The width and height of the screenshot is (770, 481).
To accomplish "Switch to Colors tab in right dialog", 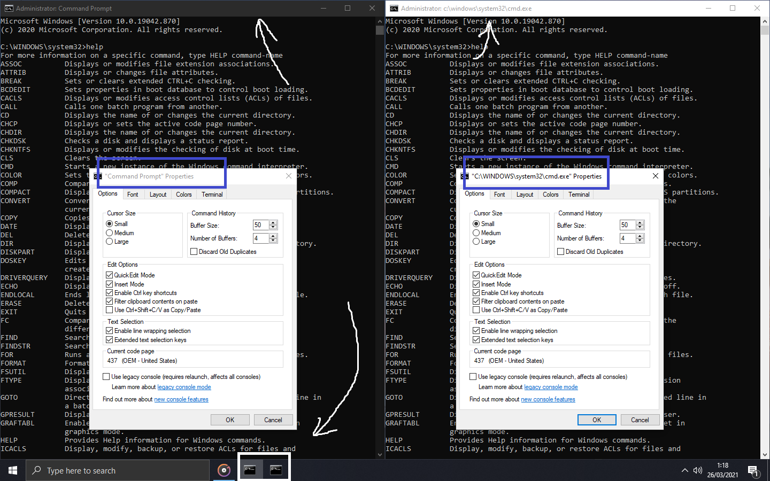I will click(551, 195).
